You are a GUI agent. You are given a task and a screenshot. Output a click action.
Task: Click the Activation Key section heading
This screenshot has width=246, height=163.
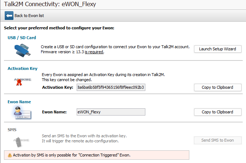tap(23, 68)
